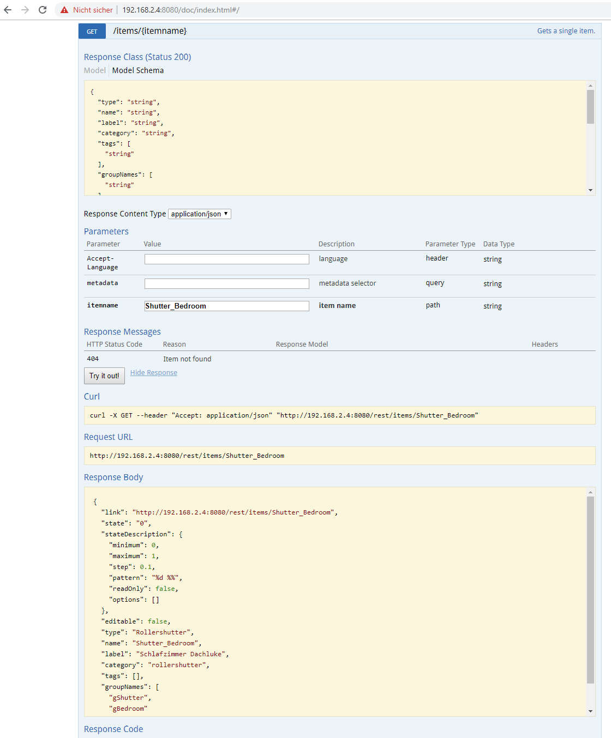Click the browser forward arrow
The width and height of the screenshot is (611, 738).
(25, 10)
